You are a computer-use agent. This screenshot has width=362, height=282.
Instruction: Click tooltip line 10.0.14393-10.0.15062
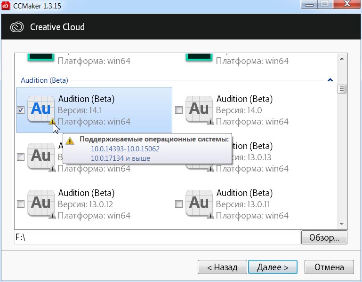(x=125, y=149)
